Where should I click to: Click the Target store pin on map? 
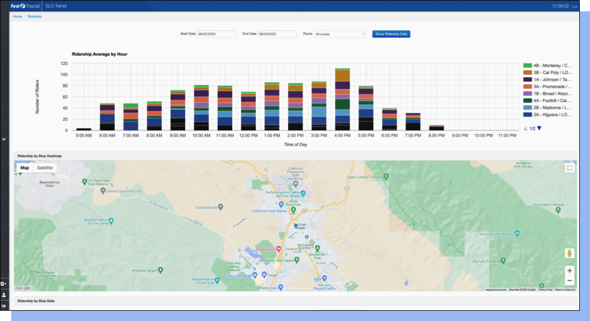click(264, 275)
